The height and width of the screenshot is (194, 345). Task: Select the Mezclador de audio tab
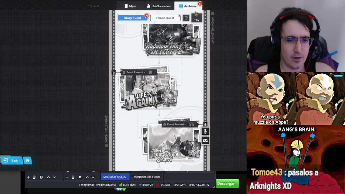[115, 177]
